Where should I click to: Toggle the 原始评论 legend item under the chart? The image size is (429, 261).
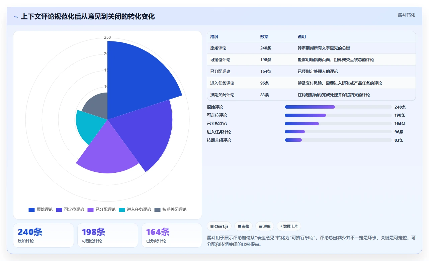pyautogui.click(x=40, y=210)
